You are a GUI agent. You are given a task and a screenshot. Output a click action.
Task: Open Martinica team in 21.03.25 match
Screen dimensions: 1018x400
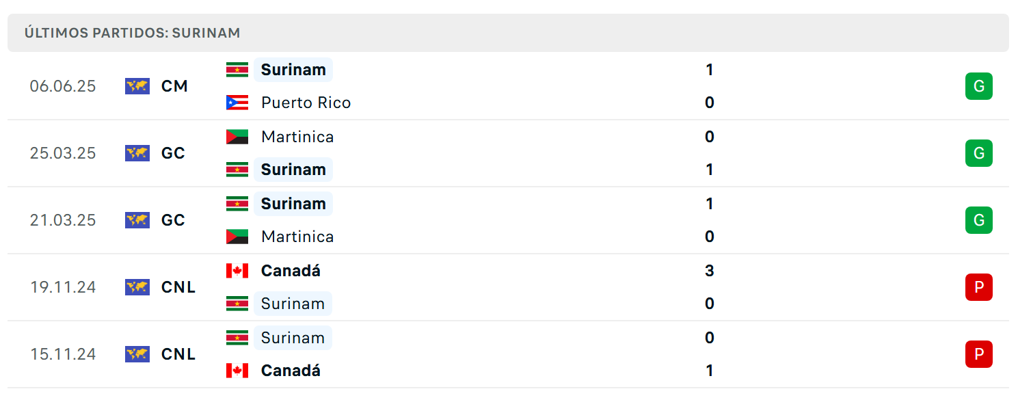coord(297,237)
